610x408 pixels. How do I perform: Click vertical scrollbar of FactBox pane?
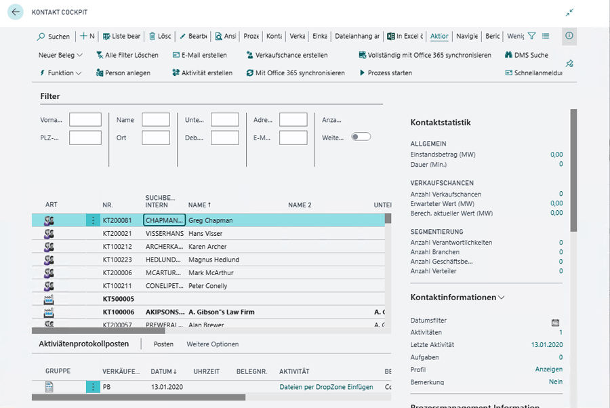(573, 170)
